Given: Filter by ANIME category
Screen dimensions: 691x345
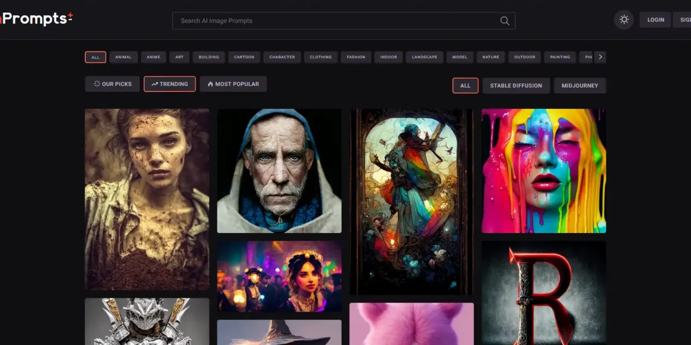Looking at the screenshot, I should click(x=154, y=57).
